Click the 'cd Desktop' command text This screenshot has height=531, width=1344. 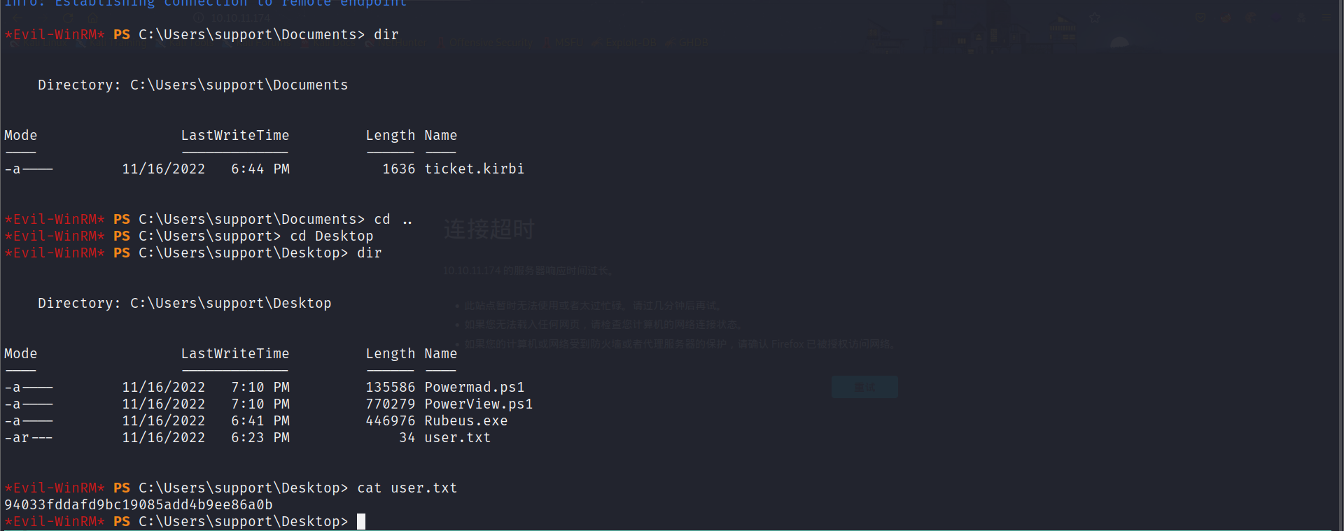(x=331, y=236)
